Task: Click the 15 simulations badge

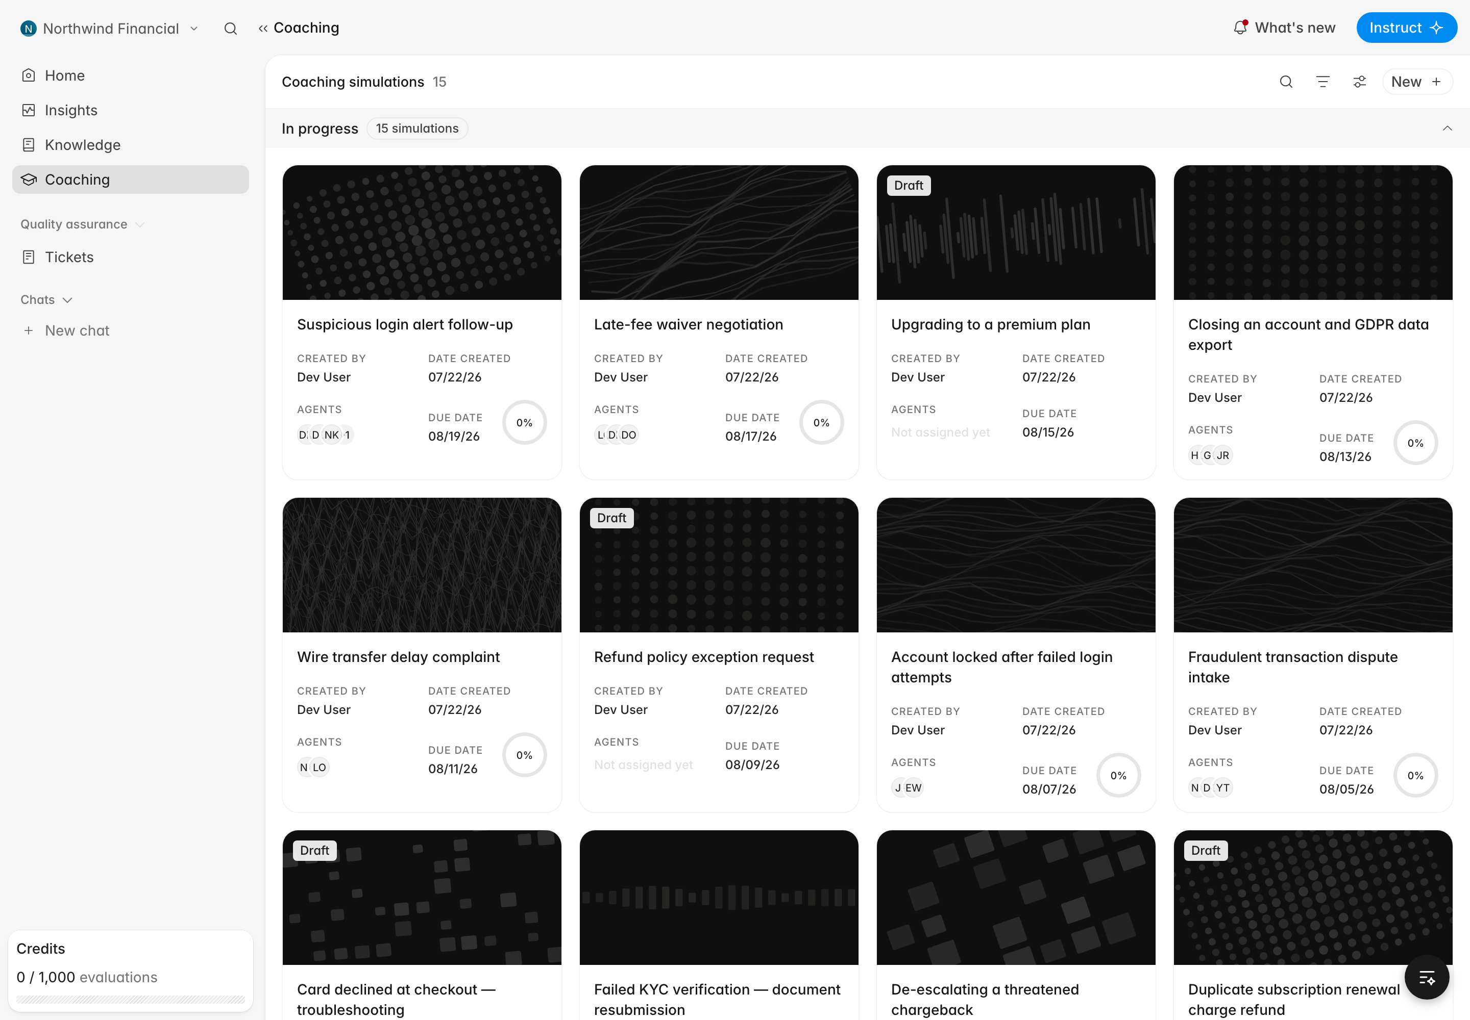Action: click(417, 129)
